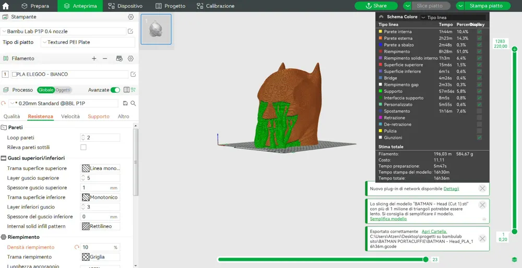This screenshot has width=522, height=268.
Task: Switch to the Velocità tab
Action: click(x=70, y=116)
